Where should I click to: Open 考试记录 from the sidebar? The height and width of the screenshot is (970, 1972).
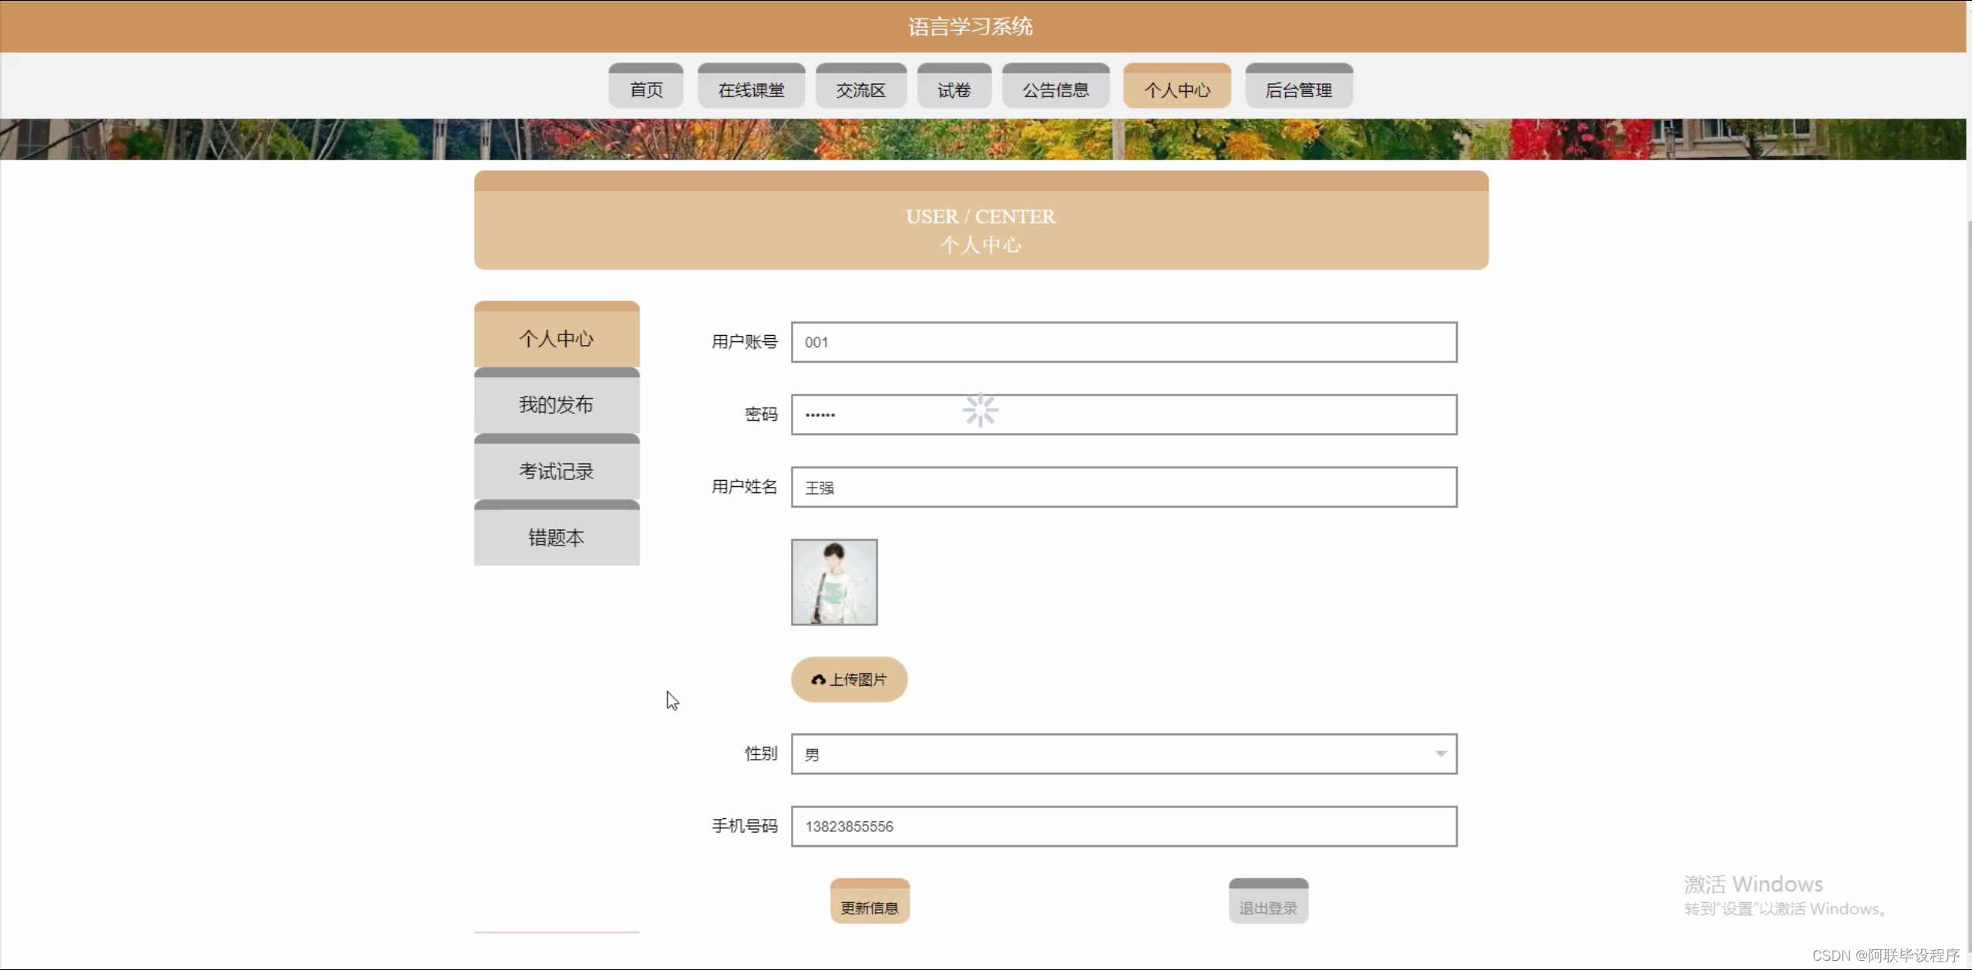556,470
